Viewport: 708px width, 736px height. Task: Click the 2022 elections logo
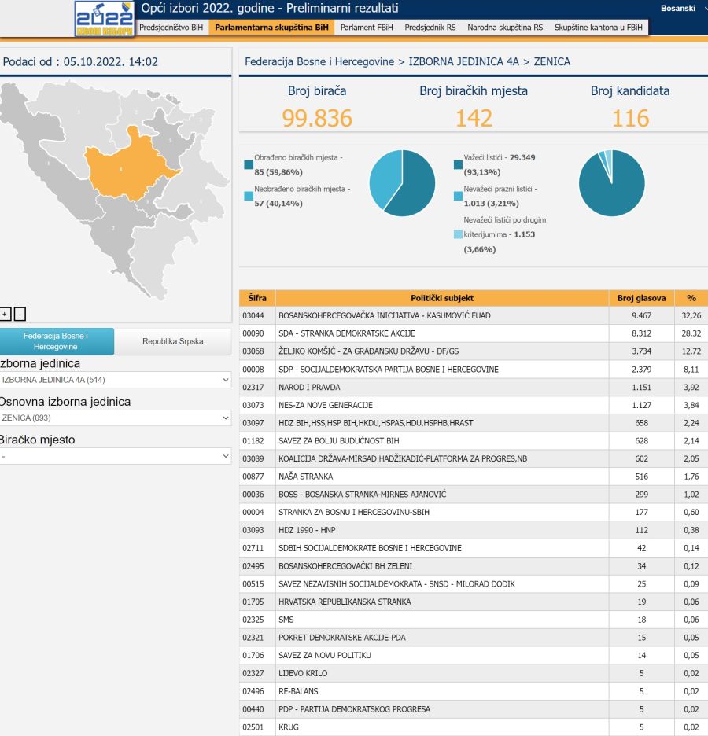[x=104, y=19]
